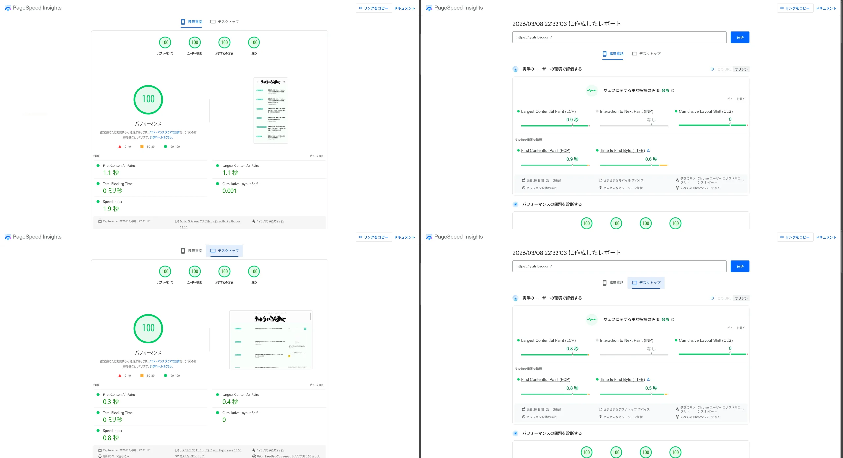The width and height of the screenshot is (843, 458).
Task: Open the Largest Contentful Paint (LCP) link
Action: coord(548,111)
